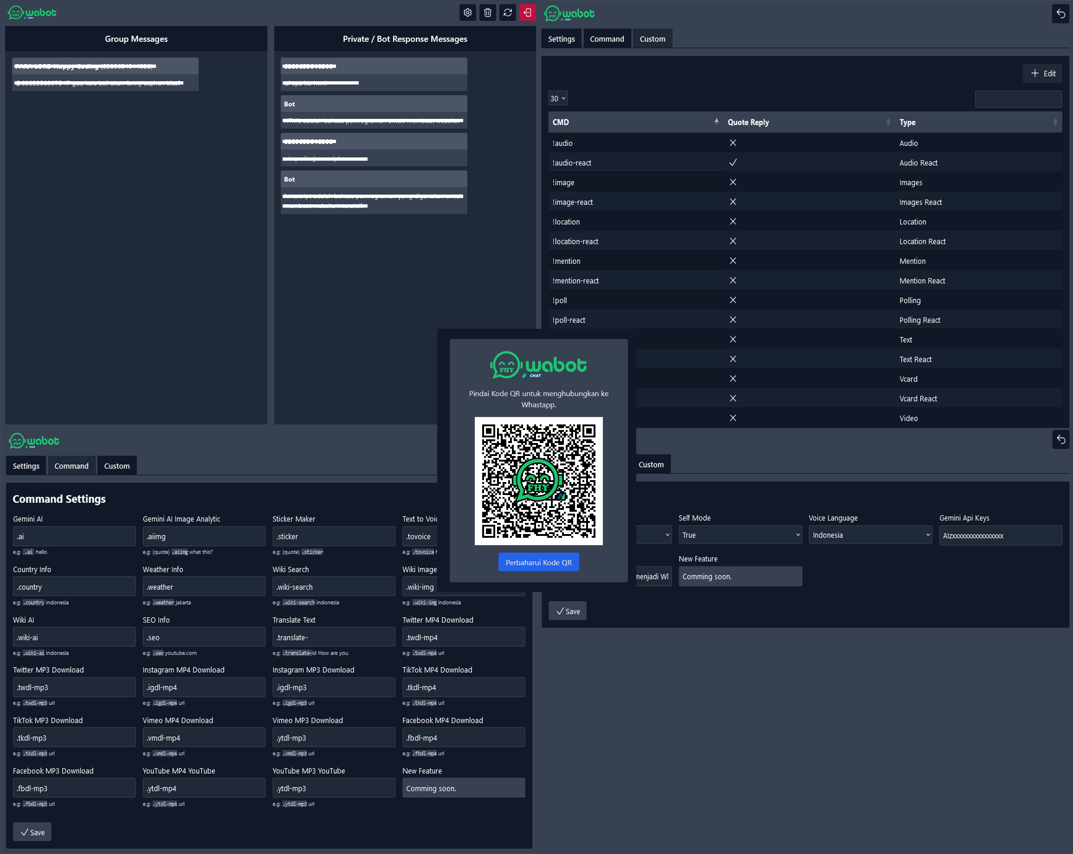Screen dimensions: 1073x854
Task: Click the Weather Info command input
Action: click(204, 587)
